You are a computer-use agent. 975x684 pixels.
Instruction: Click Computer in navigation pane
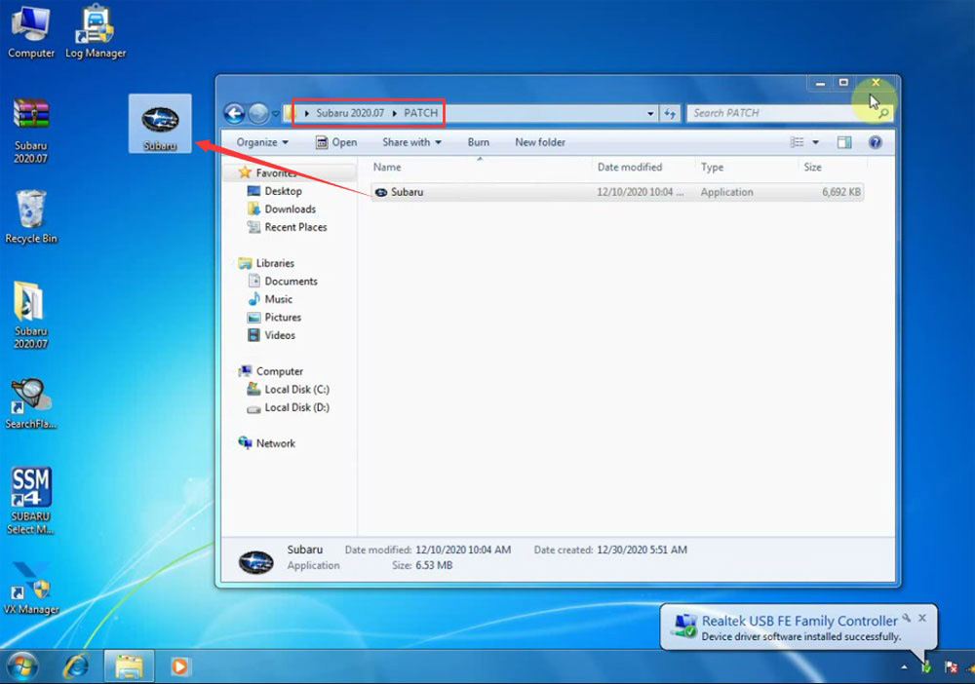279,371
